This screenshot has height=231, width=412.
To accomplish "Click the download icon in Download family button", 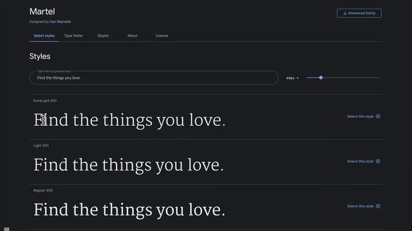I will pyautogui.click(x=345, y=13).
